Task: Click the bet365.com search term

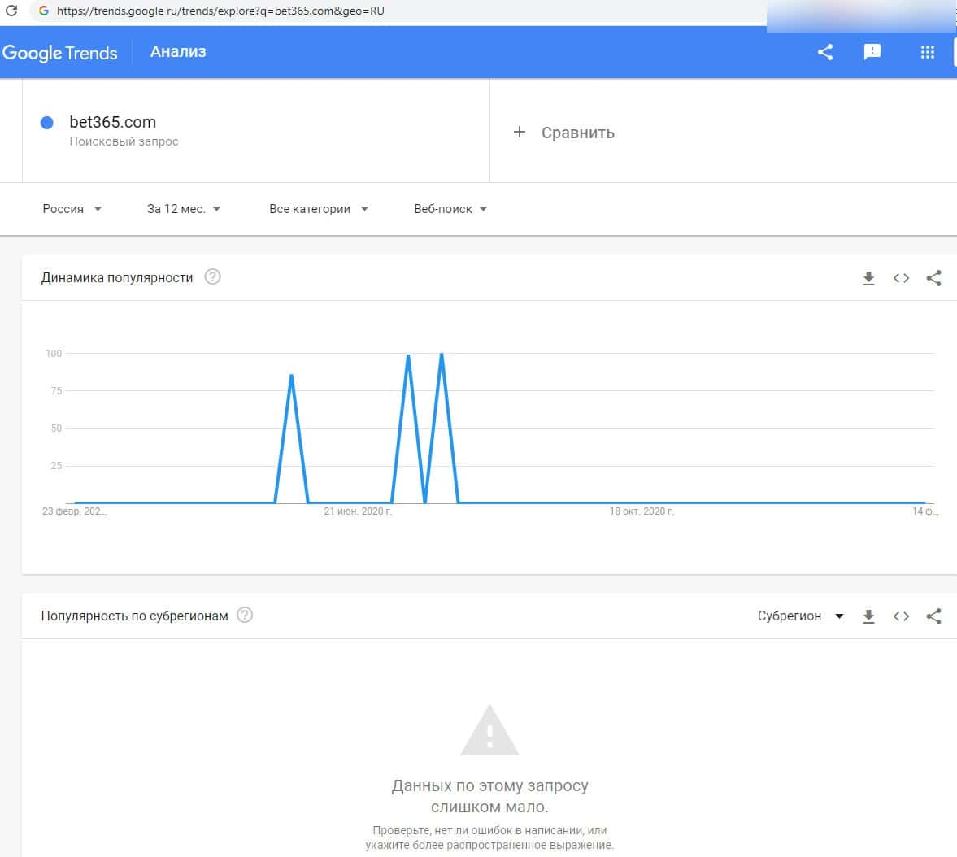Action: 113,122
